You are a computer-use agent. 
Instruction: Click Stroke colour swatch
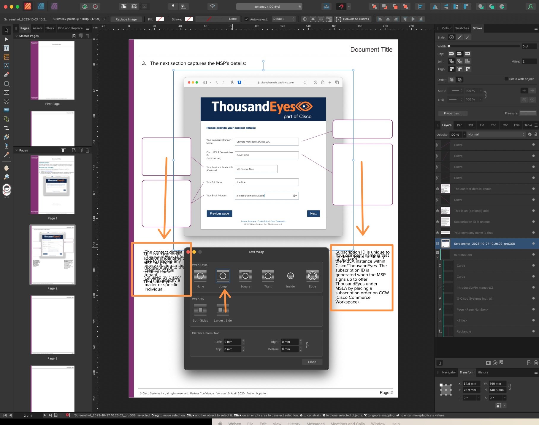click(x=189, y=19)
